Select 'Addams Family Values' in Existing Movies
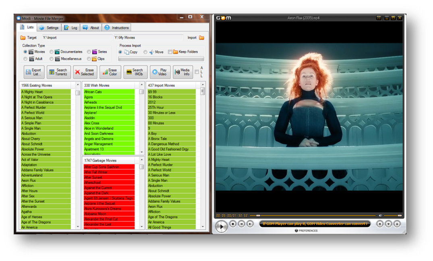Image resolution: width=433 pixels, height=261 pixels. (46, 170)
